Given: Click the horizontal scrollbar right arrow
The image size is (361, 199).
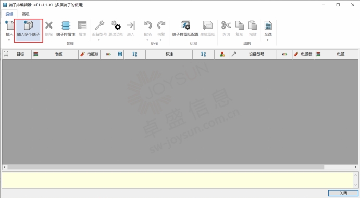Looking at the screenshot, I should 356,167.
